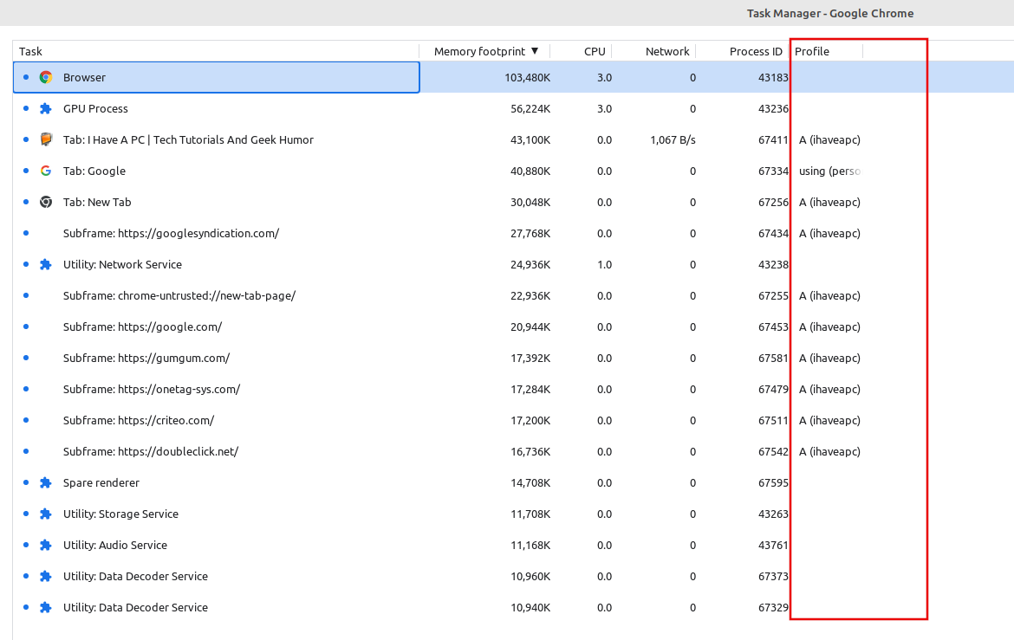1014x640 pixels.
Task: Click the 27,768K memory value
Action: (530, 233)
